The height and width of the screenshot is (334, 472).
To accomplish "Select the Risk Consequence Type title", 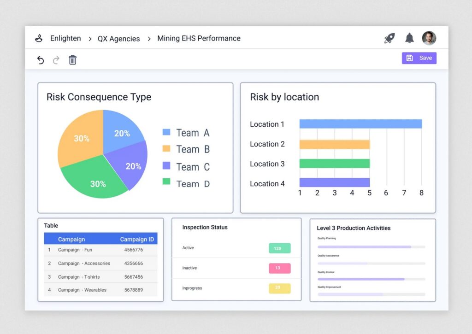I will click(99, 97).
